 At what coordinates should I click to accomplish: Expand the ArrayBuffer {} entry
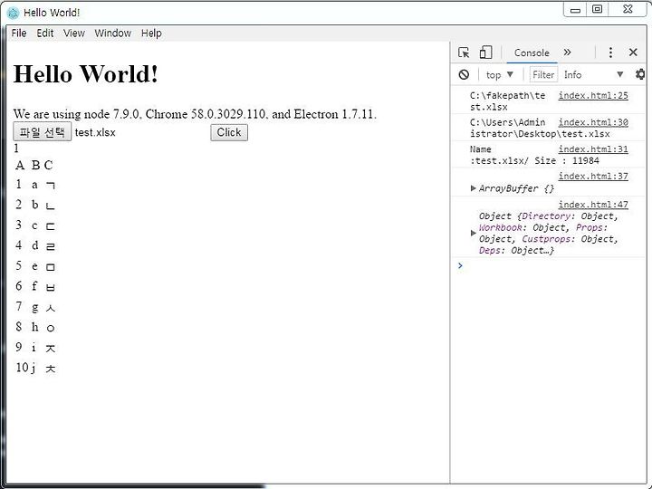click(x=473, y=188)
